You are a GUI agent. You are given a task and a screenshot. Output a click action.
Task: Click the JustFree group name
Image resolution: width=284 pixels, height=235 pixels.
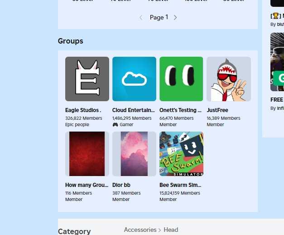[217, 110]
